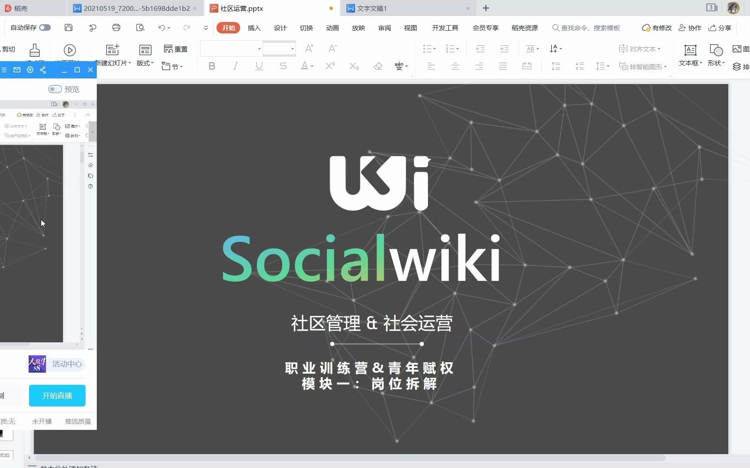Apply Superscript formatting

(x=330, y=66)
